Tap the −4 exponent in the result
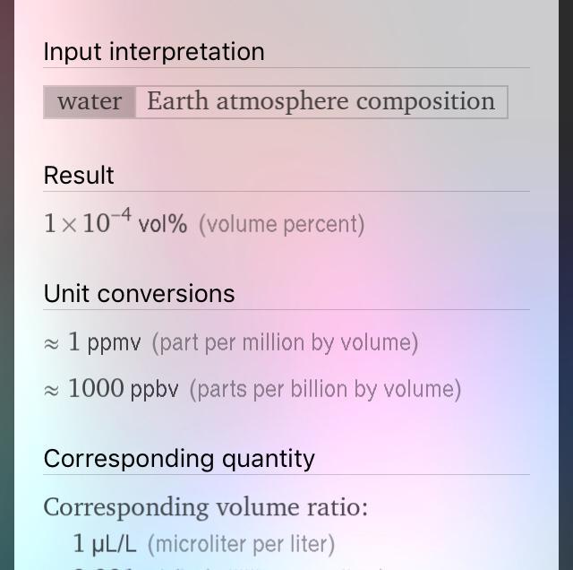The height and width of the screenshot is (570, 573). click(x=122, y=215)
